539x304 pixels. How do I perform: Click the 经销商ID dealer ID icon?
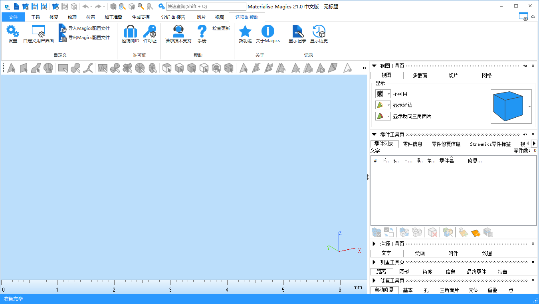pos(130,31)
